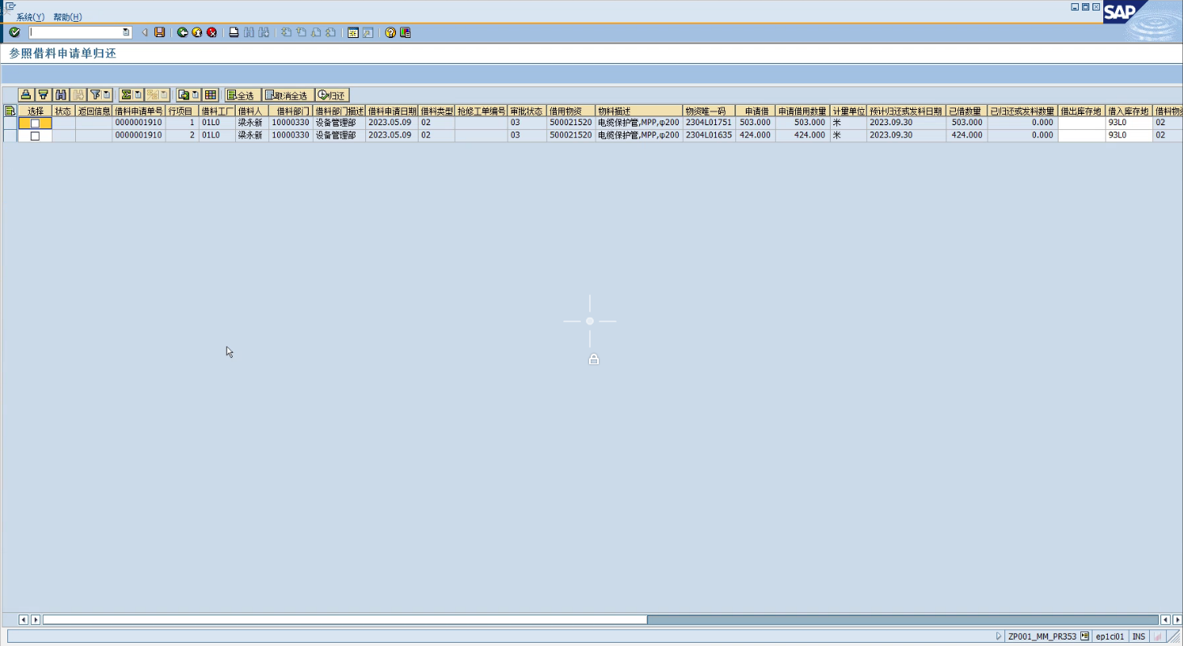Click the change layout grid icon

(210, 95)
